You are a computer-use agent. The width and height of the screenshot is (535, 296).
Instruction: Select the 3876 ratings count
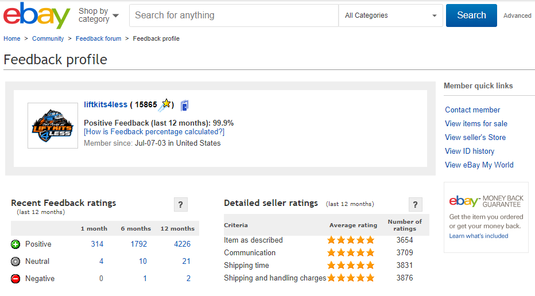click(405, 278)
